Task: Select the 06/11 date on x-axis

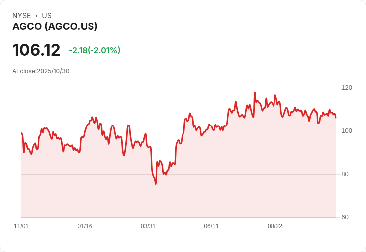Action: point(211,226)
